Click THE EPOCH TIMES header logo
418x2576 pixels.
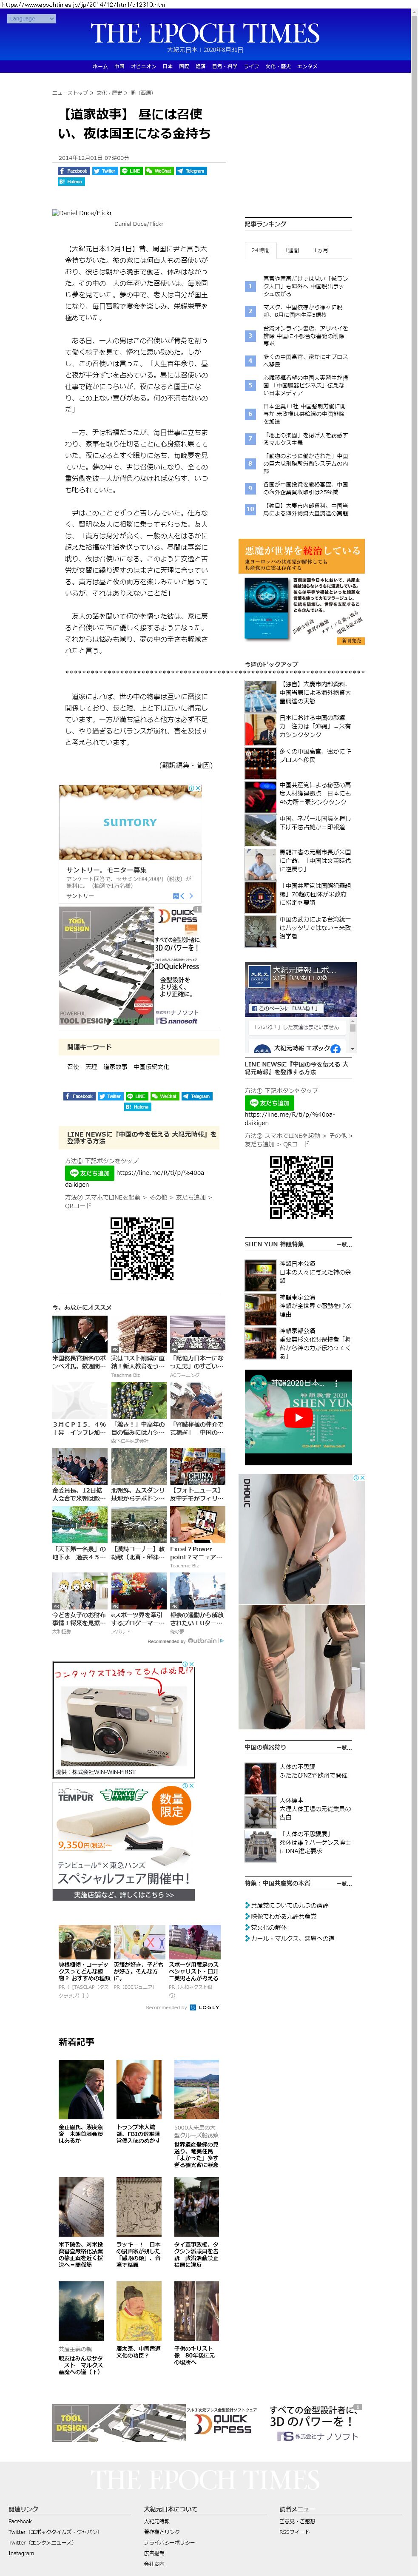[205, 33]
